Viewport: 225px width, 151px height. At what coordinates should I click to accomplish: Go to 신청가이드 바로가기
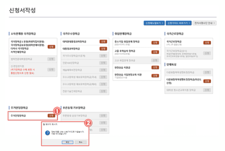(178, 23)
